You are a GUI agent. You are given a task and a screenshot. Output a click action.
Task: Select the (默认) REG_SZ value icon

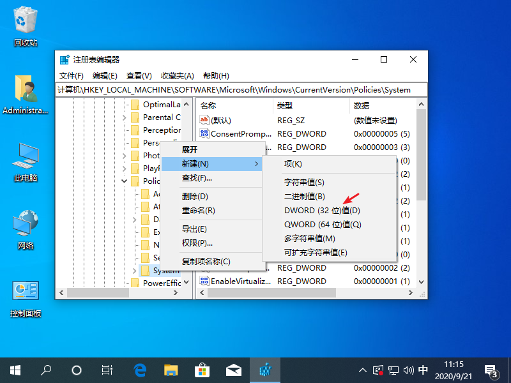(x=203, y=120)
